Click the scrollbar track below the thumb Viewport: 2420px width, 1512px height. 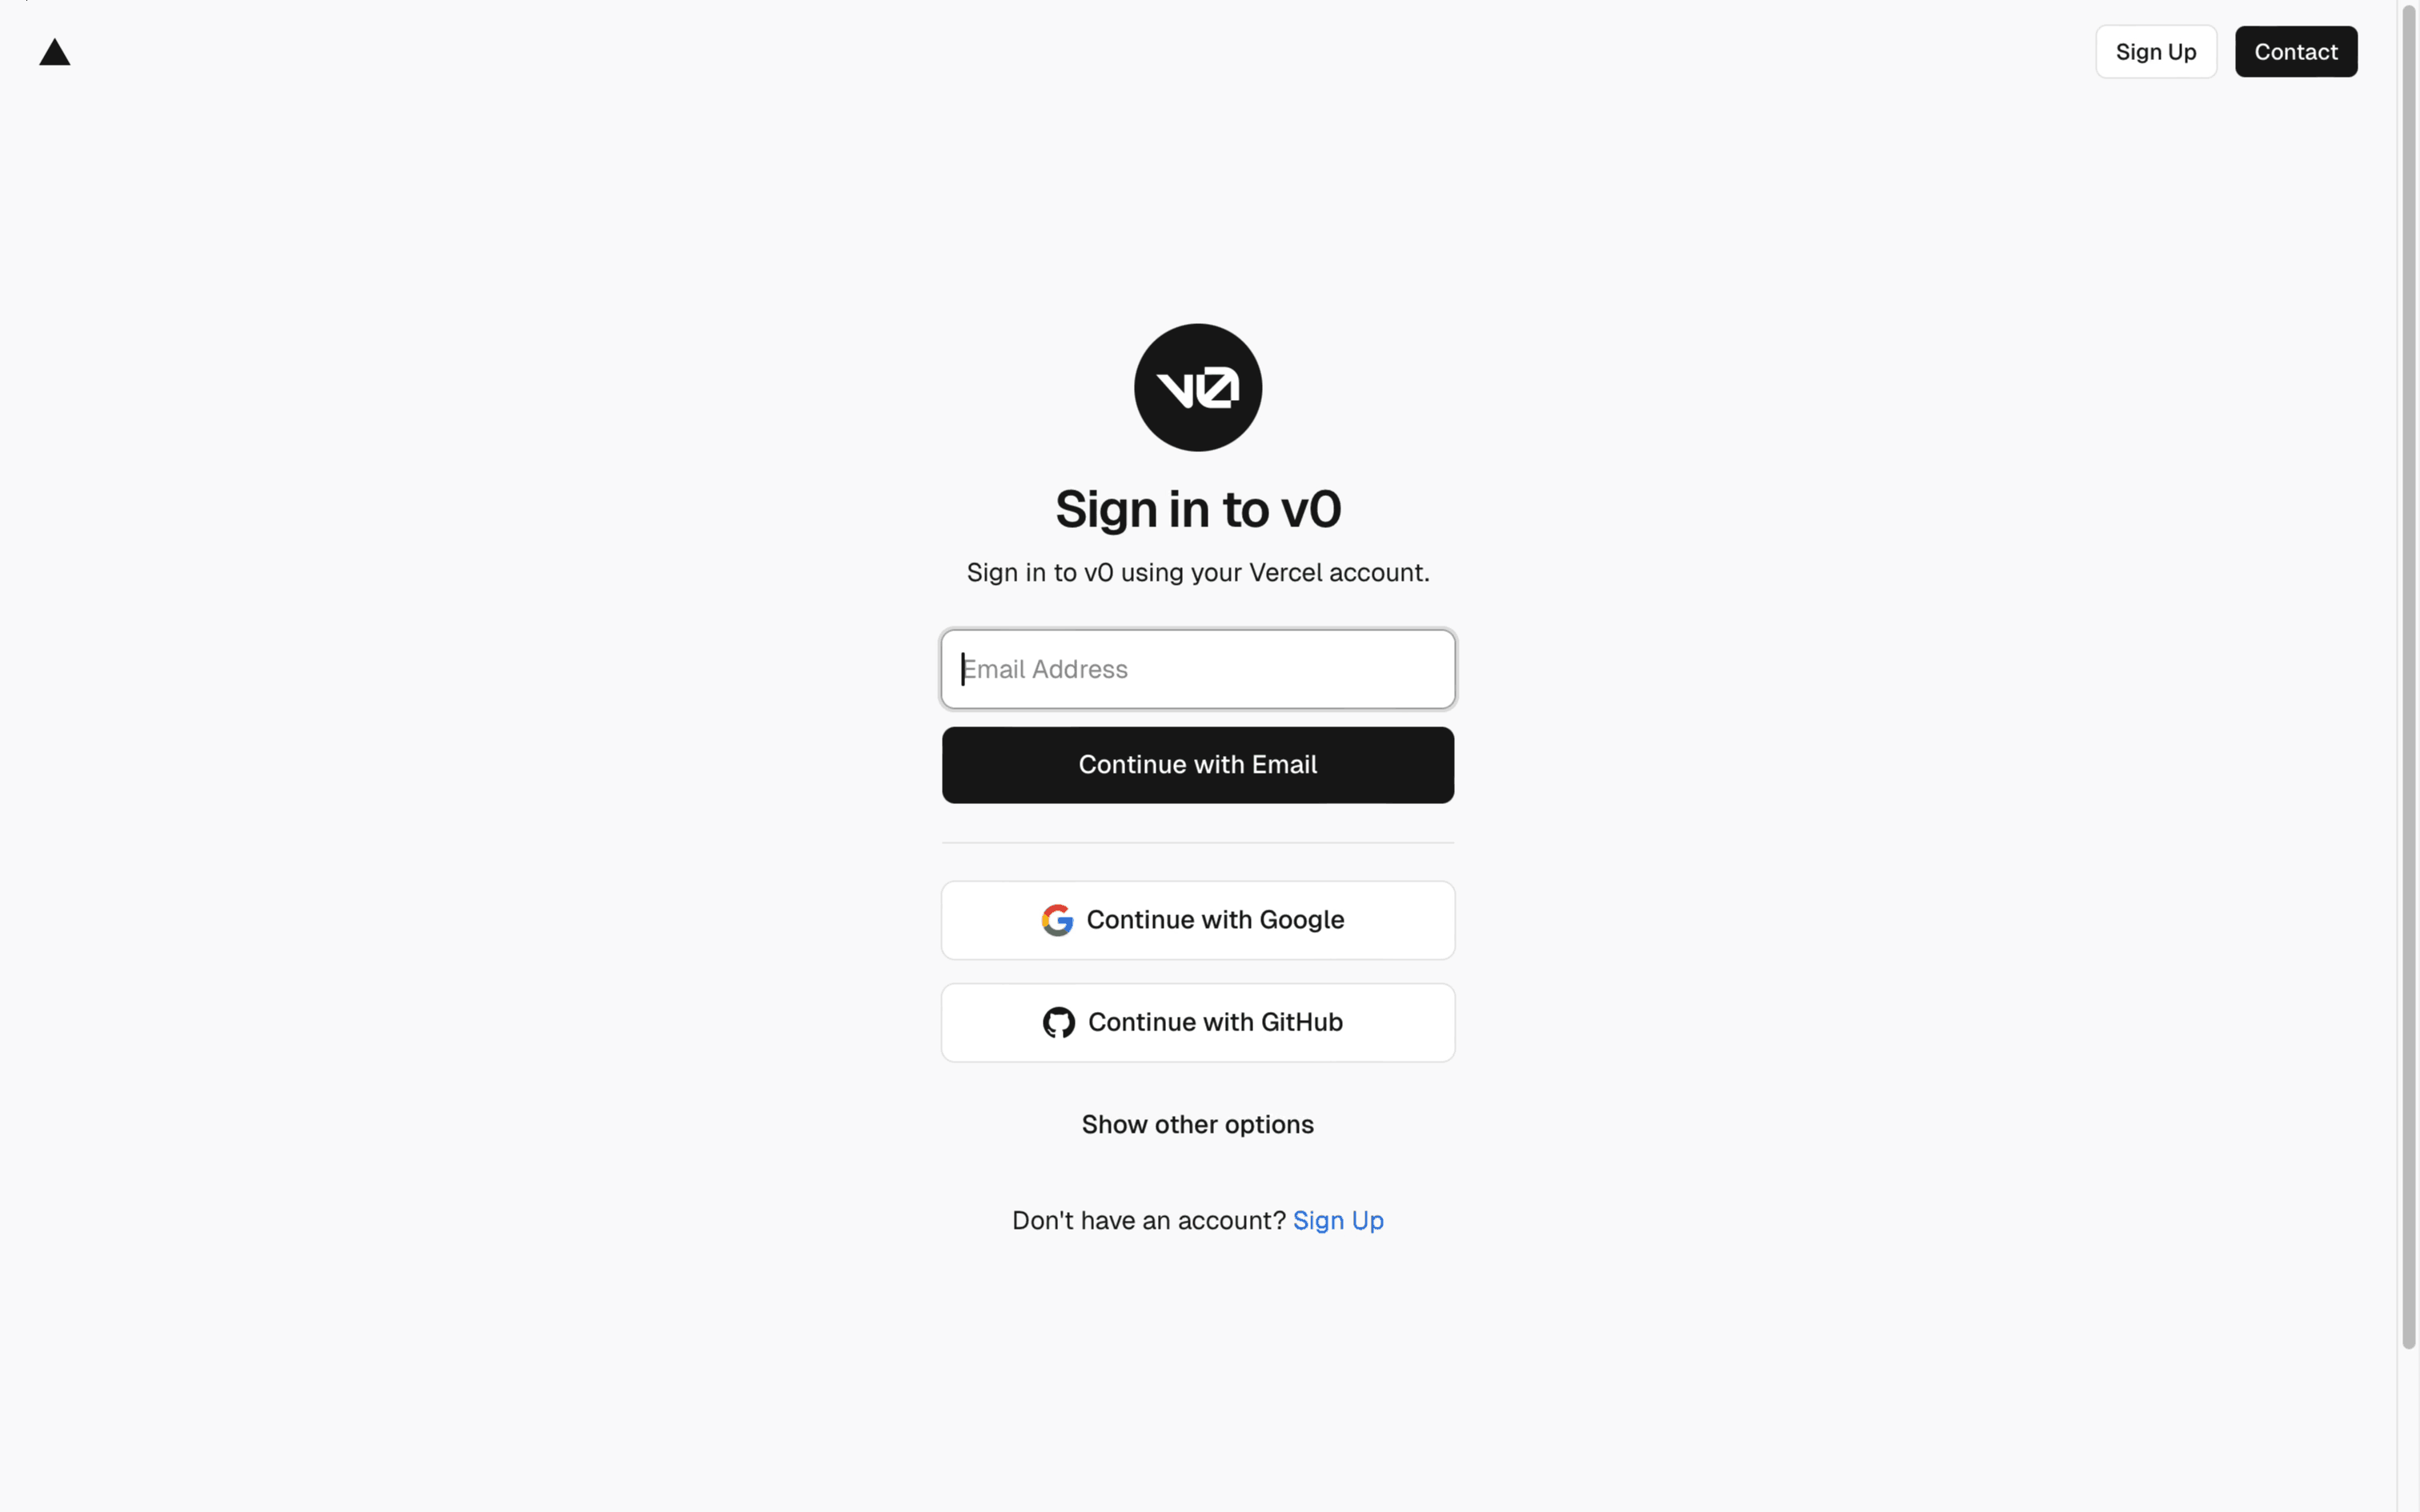click(2409, 1430)
